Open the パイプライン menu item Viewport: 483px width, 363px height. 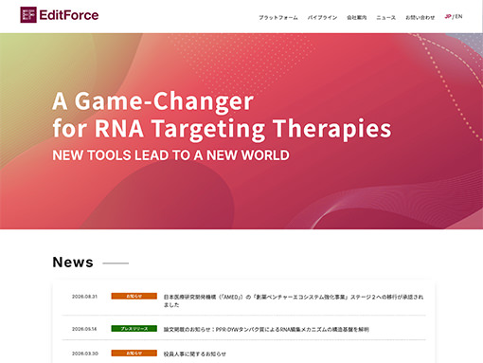pyautogui.click(x=322, y=18)
